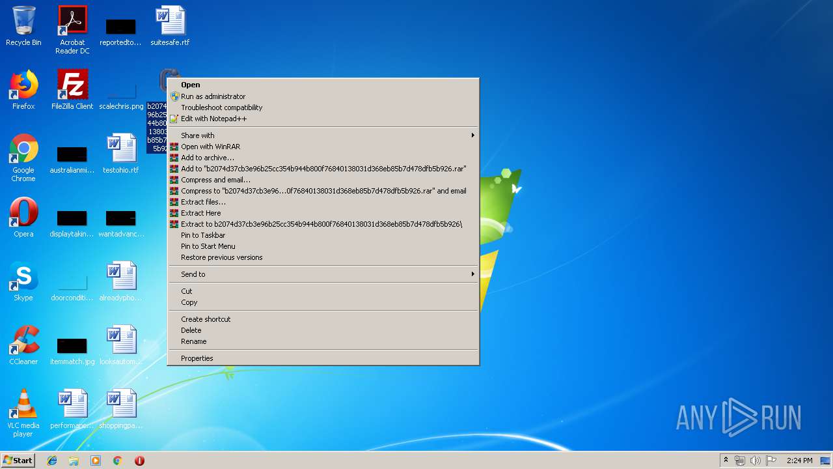Launch Opera desktop shortcut
The height and width of the screenshot is (469, 833).
tap(23, 218)
